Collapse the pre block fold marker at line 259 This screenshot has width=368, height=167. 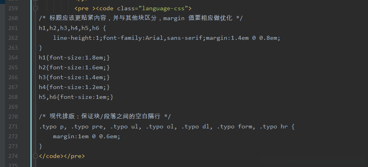[36, 8]
